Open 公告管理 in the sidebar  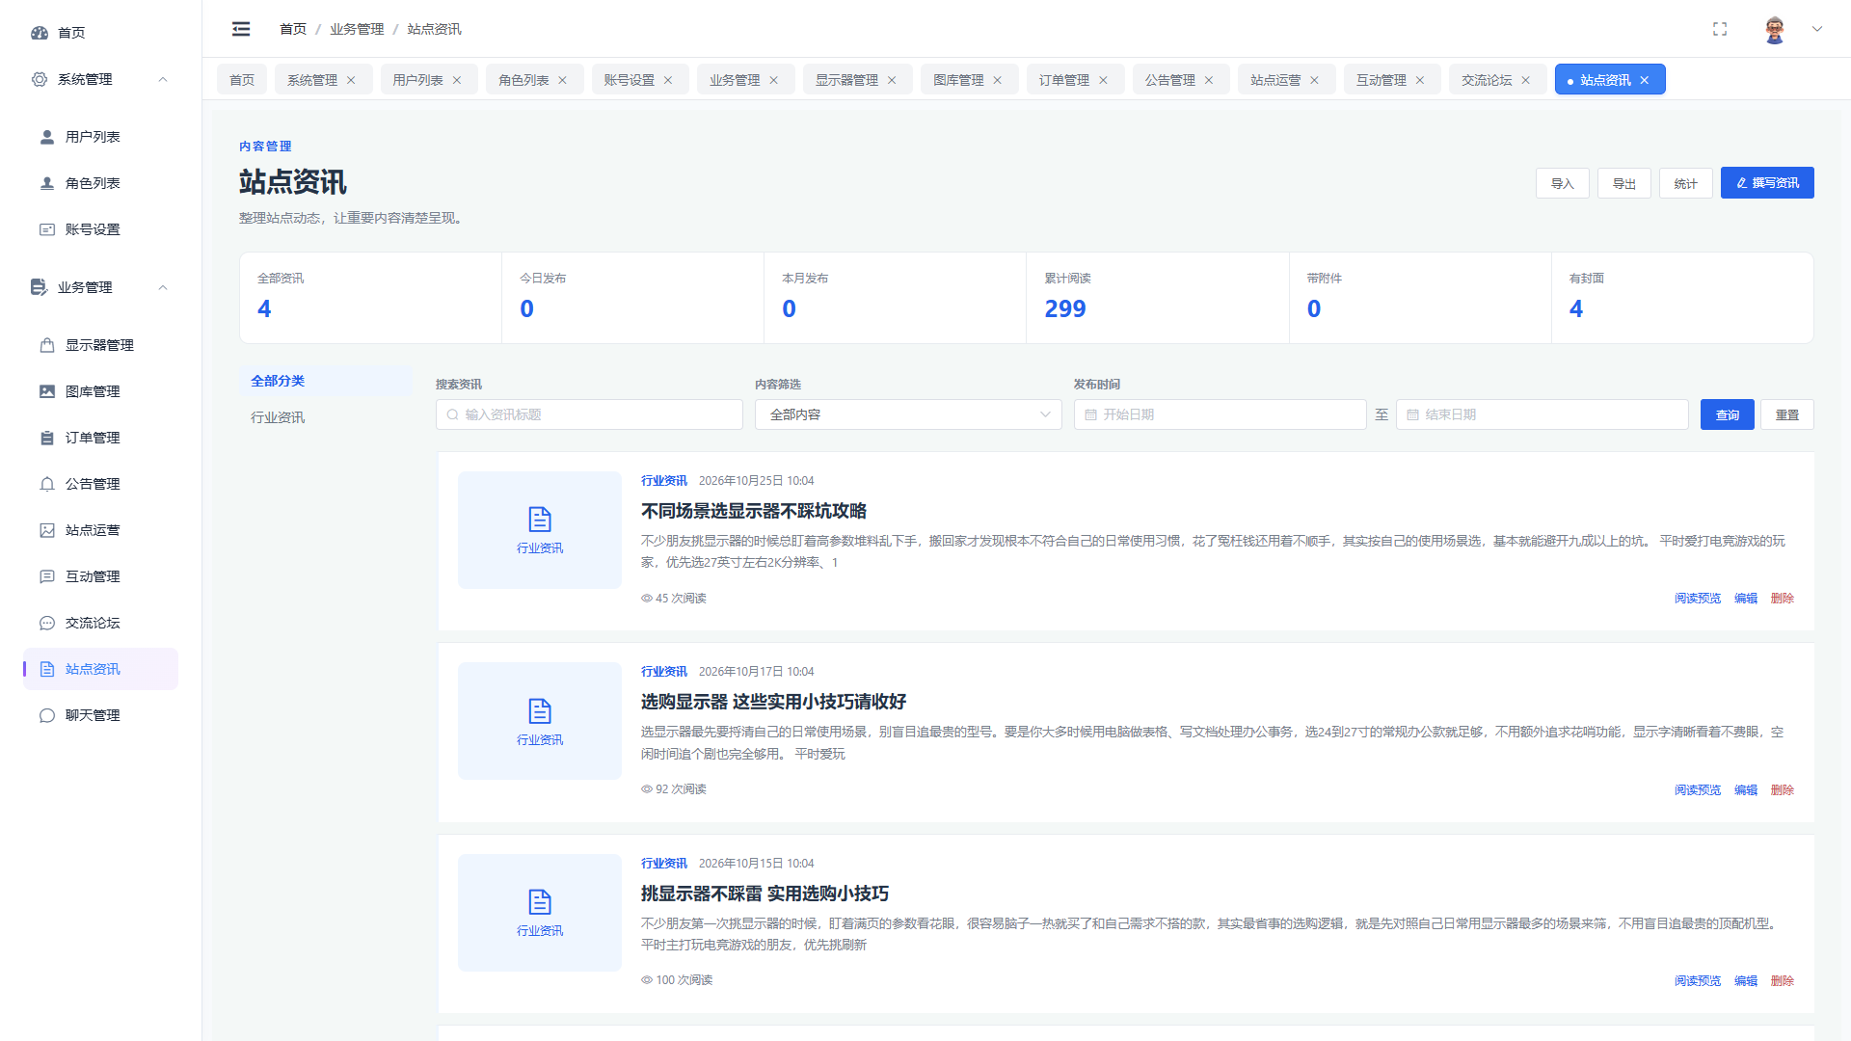click(x=100, y=484)
